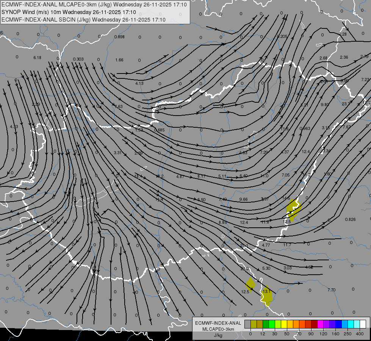Click the 0.205 map value

(282, 36)
